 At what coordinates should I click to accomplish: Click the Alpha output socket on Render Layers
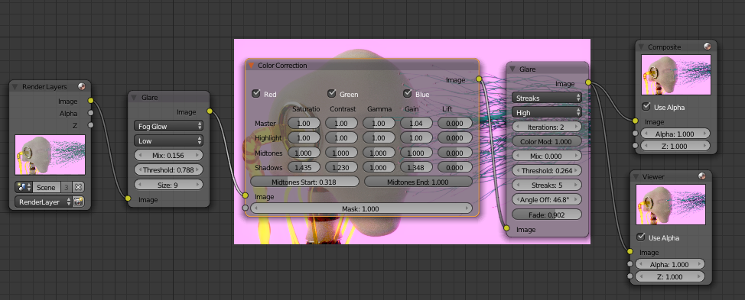(90, 113)
